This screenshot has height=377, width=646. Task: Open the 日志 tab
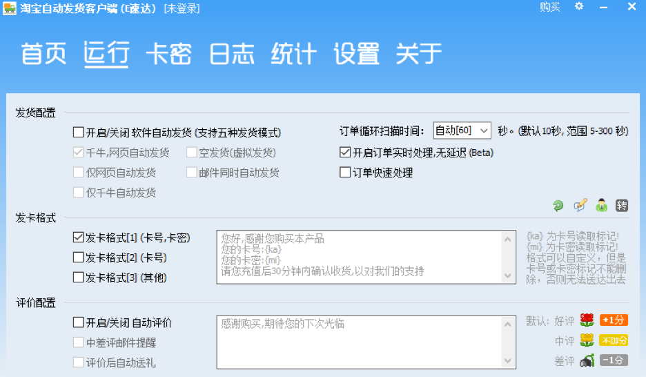231,54
